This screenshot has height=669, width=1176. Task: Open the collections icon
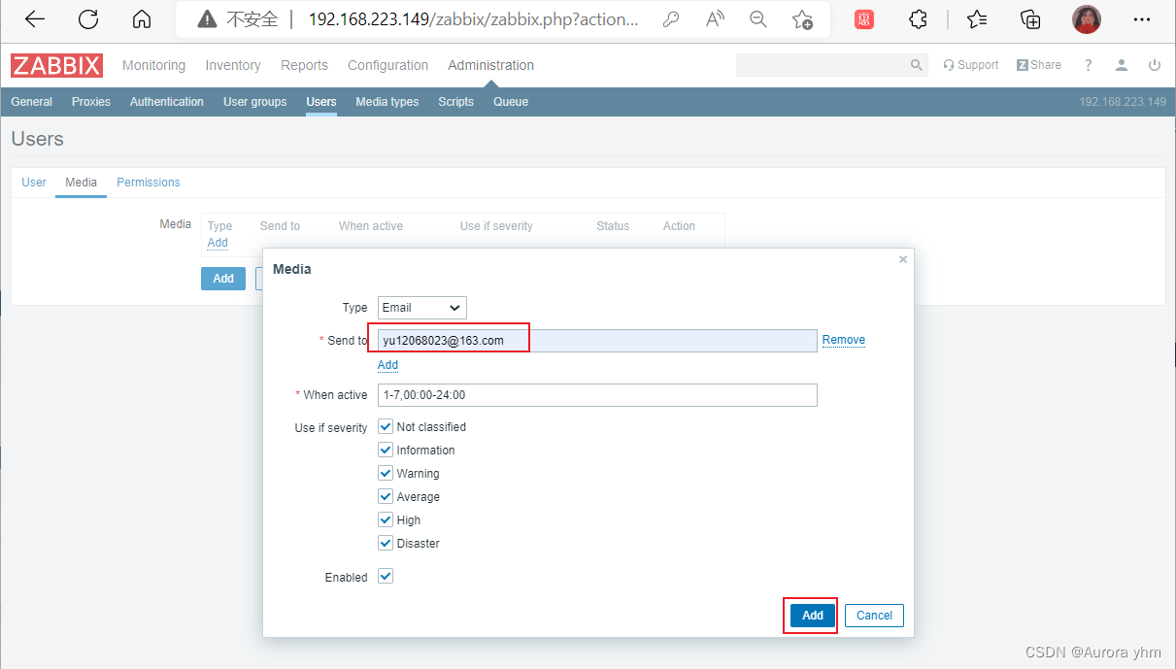coord(1030,19)
